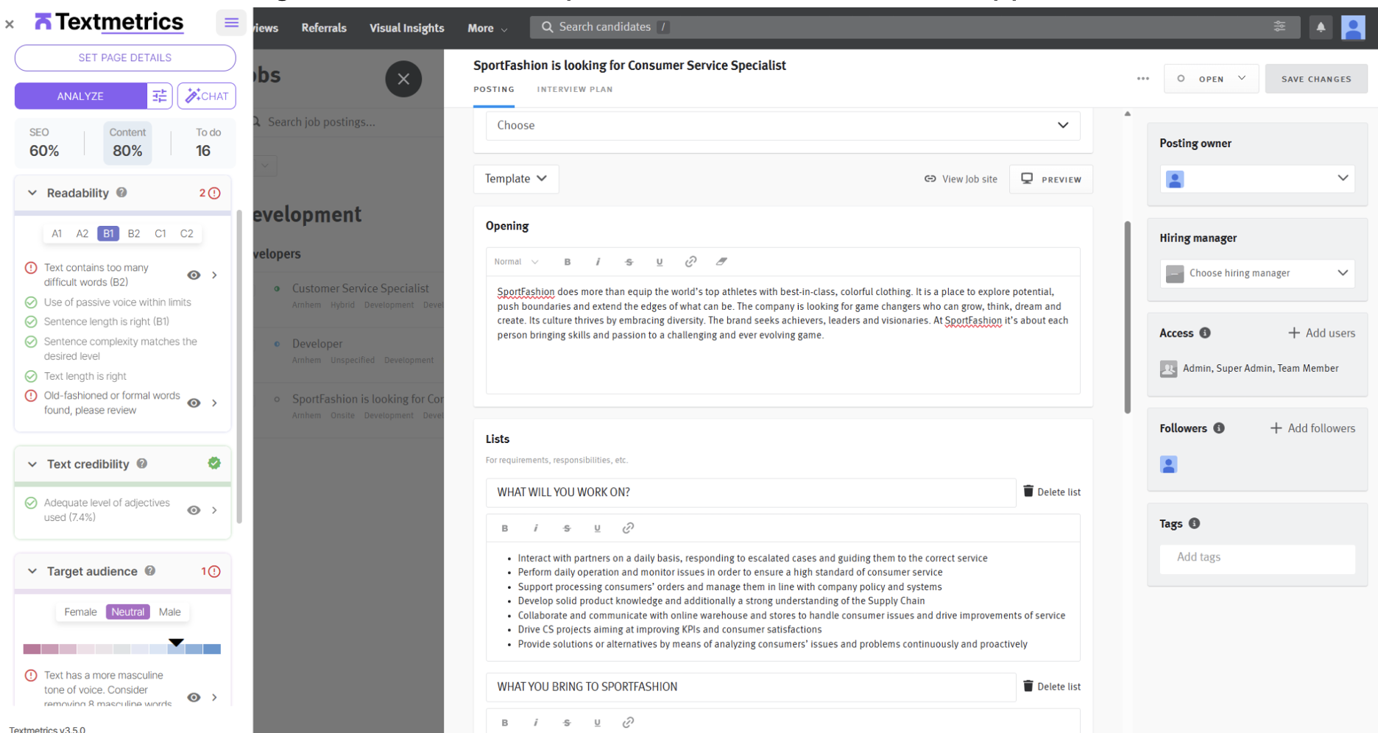Click the Add tags field
The width and height of the screenshot is (1378, 733).
1257,557
